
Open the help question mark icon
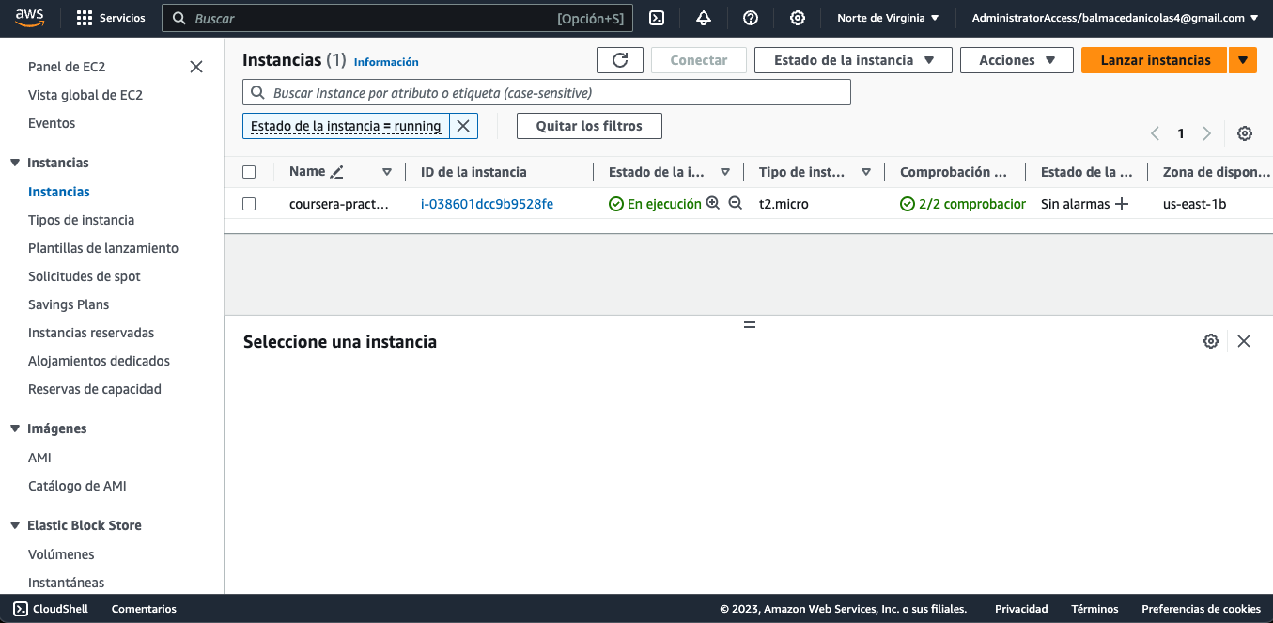coord(751,18)
